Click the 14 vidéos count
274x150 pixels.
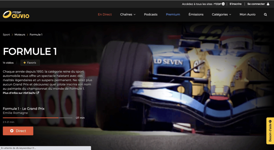[x=8, y=63]
